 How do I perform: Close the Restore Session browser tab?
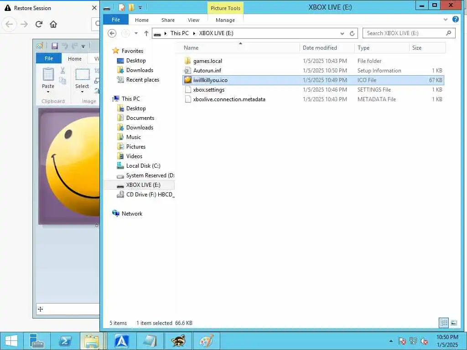point(94,8)
